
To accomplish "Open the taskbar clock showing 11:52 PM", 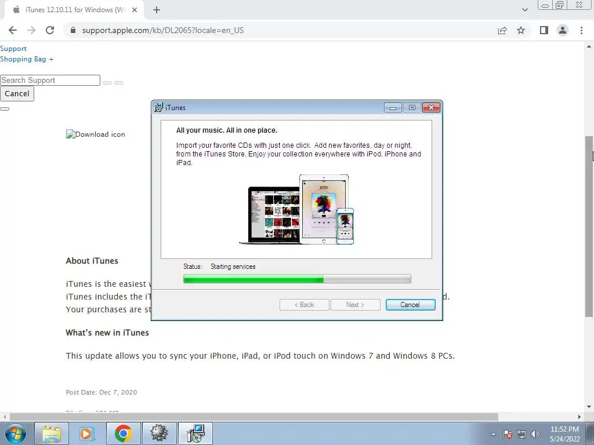I will 564,434.
